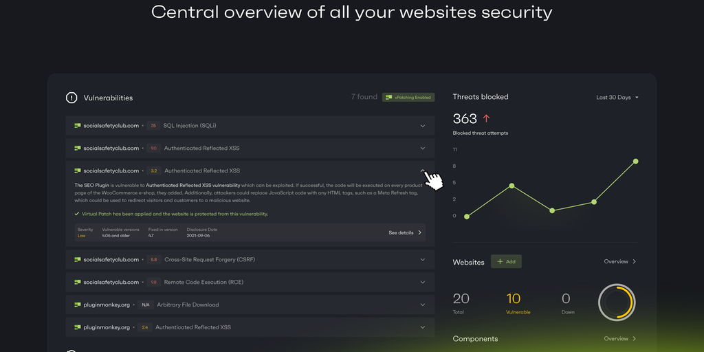The image size is (704, 352).
Task: Open the Last 30 Days dropdown
Action: (x=617, y=98)
